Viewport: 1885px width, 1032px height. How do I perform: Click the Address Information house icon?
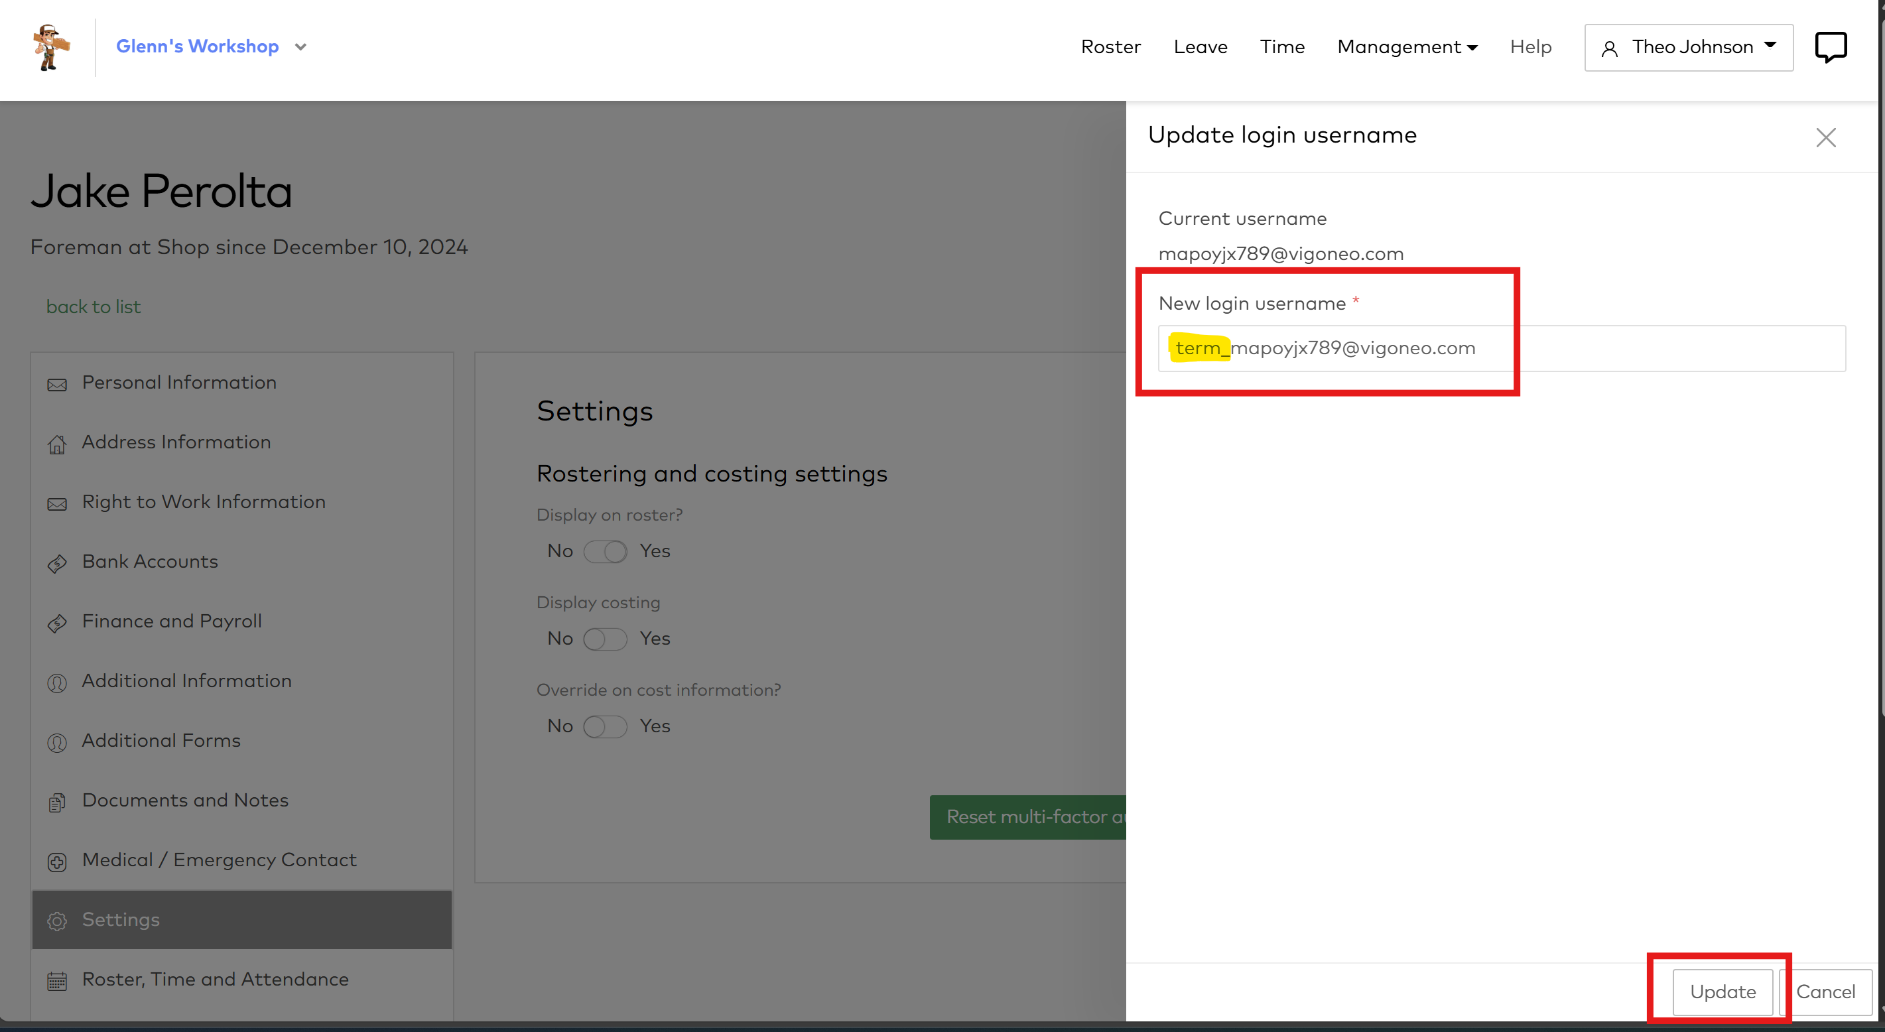pos(57,444)
